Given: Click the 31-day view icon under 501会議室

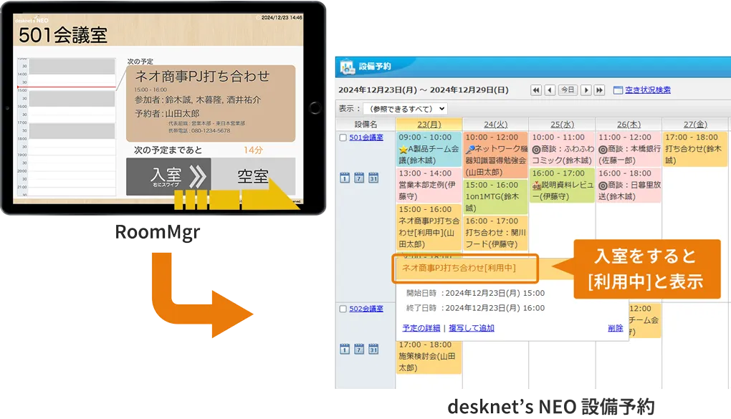Looking at the screenshot, I should (x=373, y=178).
